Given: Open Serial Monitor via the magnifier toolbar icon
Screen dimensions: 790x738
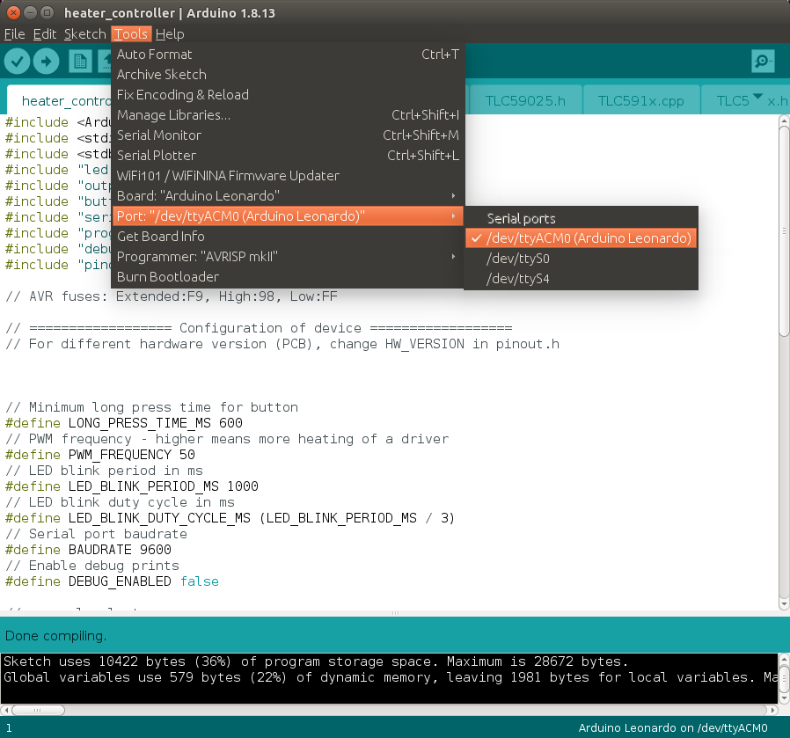Looking at the screenshot, I should click(x=763, y=62).
